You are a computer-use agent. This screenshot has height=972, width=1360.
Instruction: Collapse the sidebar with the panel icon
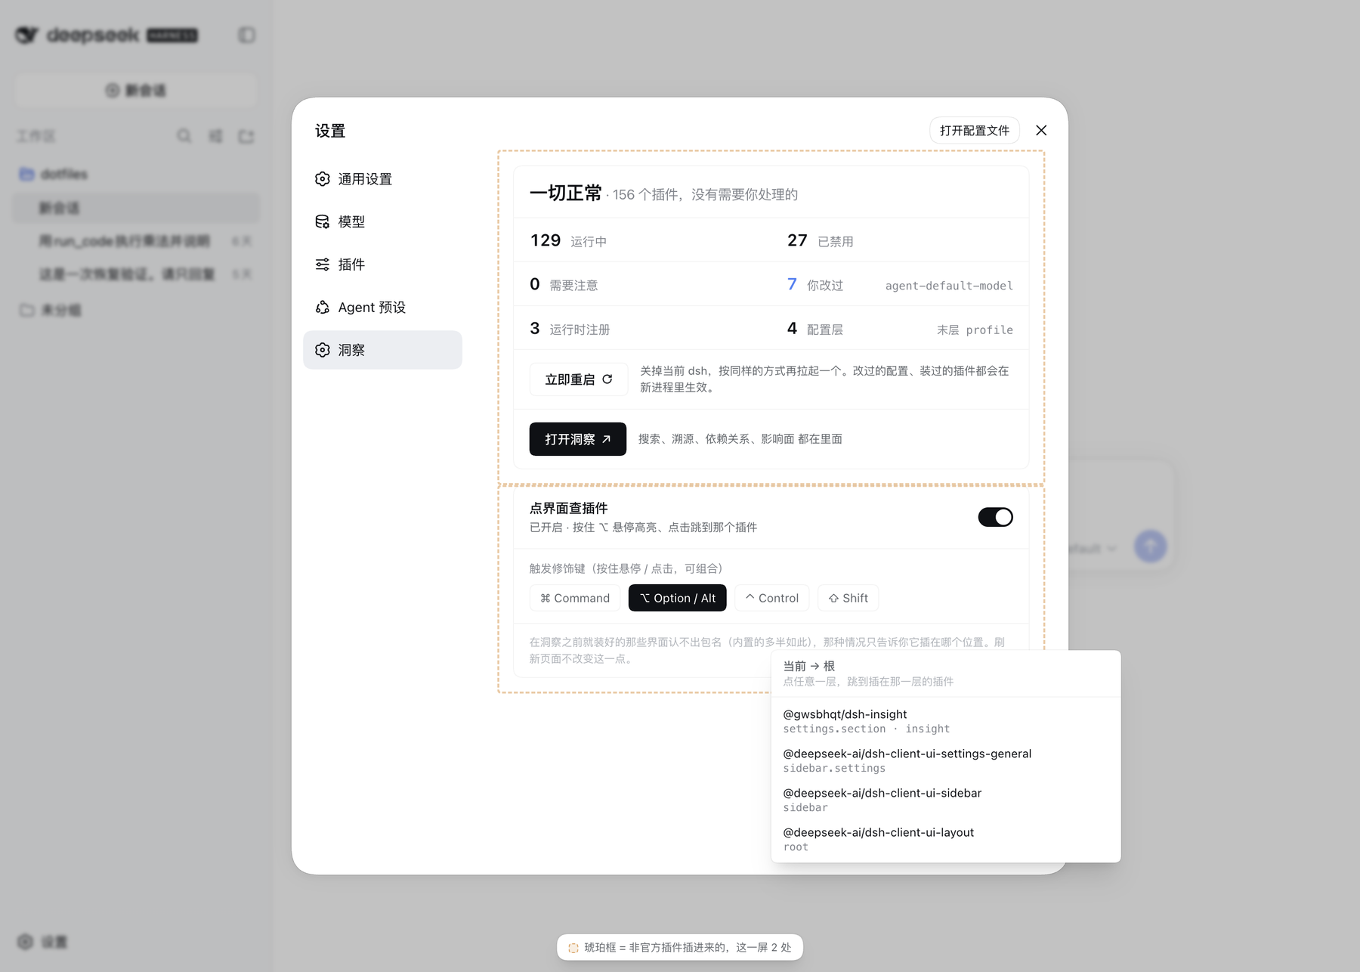pos(246,35)
